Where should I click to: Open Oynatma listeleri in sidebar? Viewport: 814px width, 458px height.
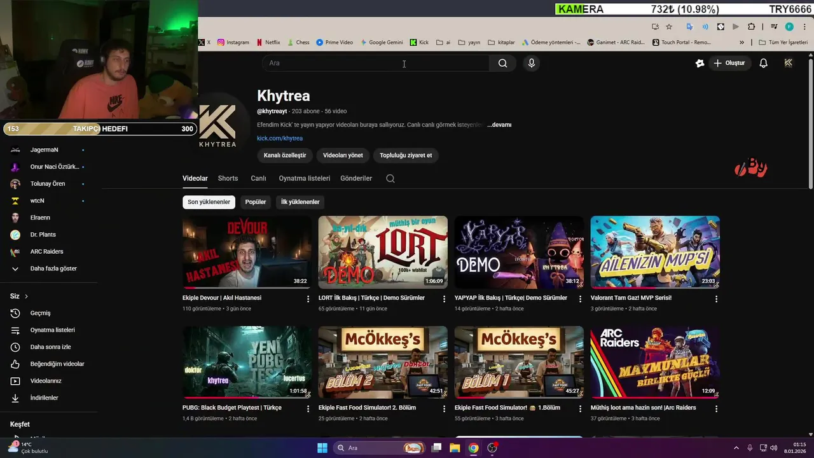[51, 330]
